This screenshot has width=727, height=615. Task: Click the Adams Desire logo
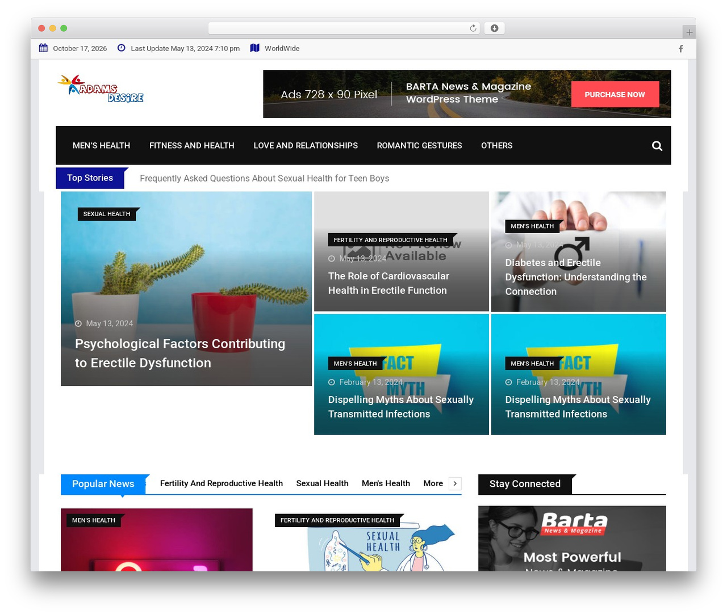(x=101, y=89)
